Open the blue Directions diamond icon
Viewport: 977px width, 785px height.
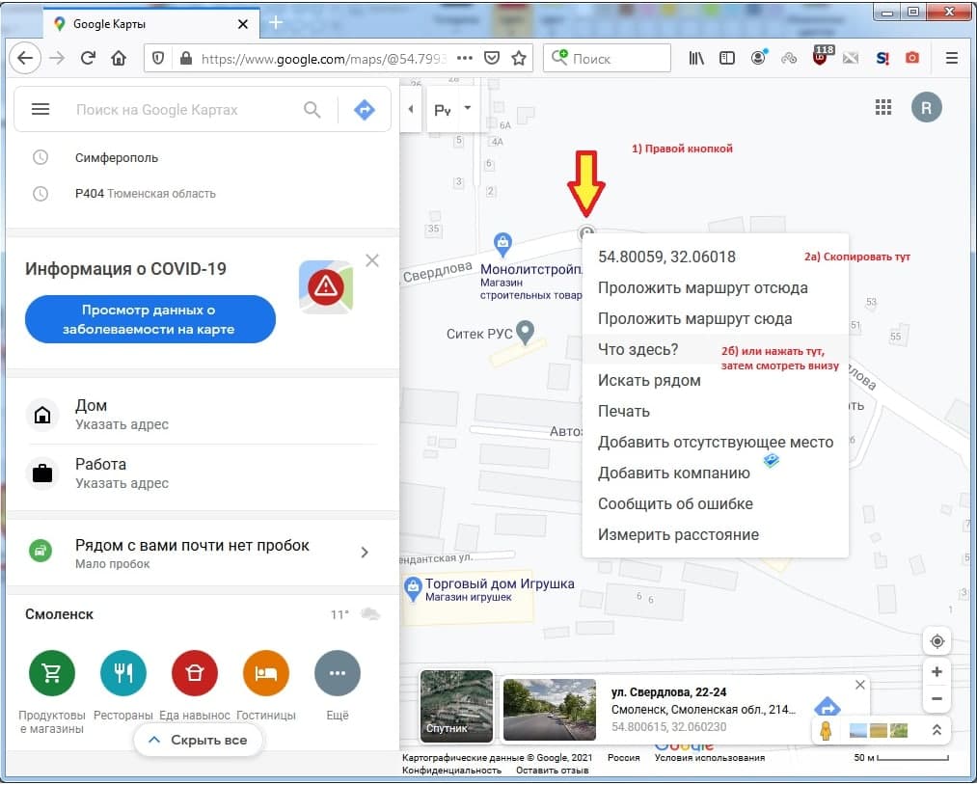[x=365, y=110]
